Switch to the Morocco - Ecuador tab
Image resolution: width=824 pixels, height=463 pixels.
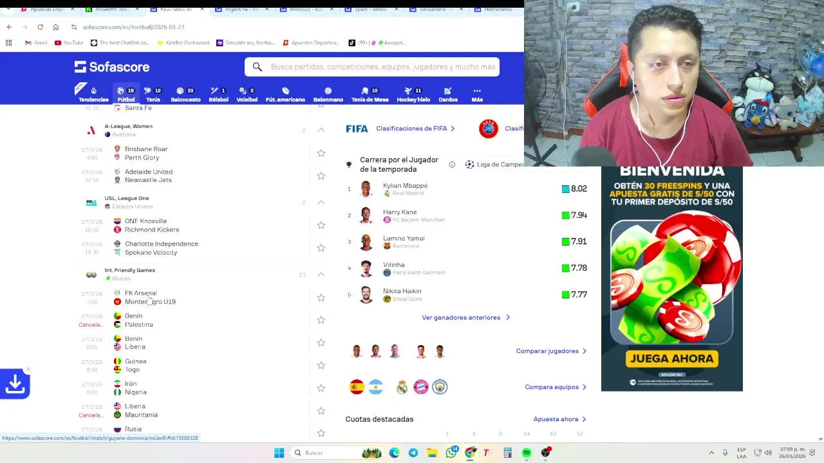coord(306,10)
